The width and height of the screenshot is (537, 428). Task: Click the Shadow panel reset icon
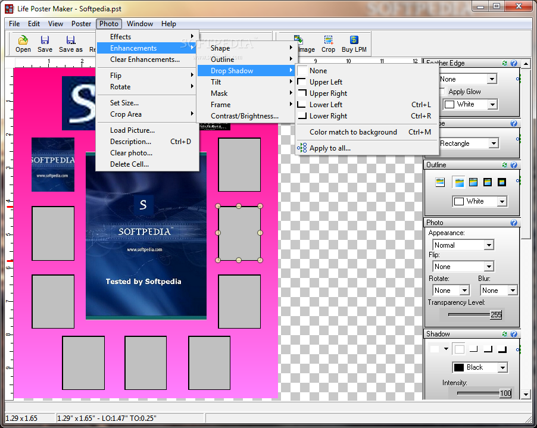tap(504, 334)
